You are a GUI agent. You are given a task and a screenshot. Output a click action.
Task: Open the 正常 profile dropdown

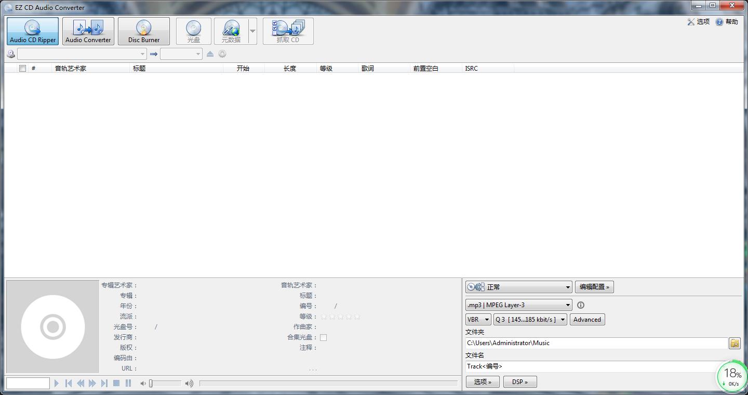click(x=519, y=287)
